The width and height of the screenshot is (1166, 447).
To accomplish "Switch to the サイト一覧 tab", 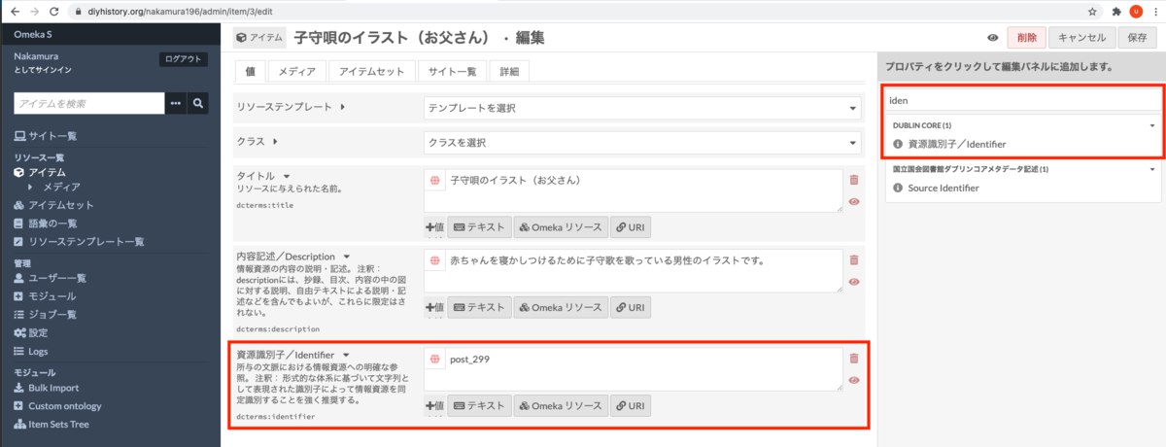I will pos(452,71).
